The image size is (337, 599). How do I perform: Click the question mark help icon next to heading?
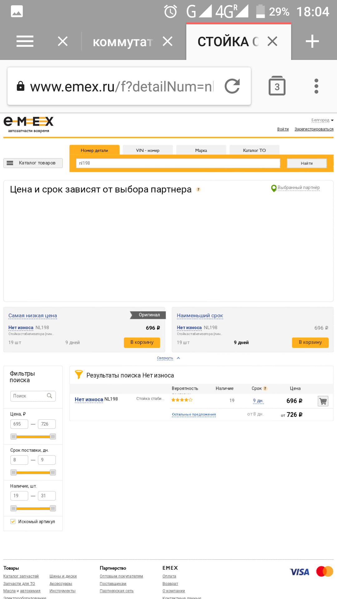coord(198,189)
